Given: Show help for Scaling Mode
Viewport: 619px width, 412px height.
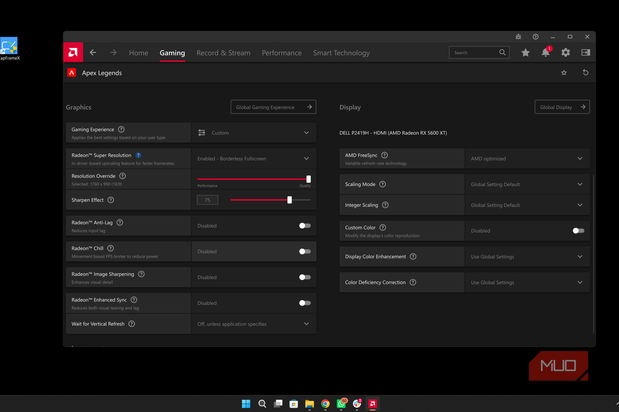Looking at the screenshot, I should (x=382, y=185).
